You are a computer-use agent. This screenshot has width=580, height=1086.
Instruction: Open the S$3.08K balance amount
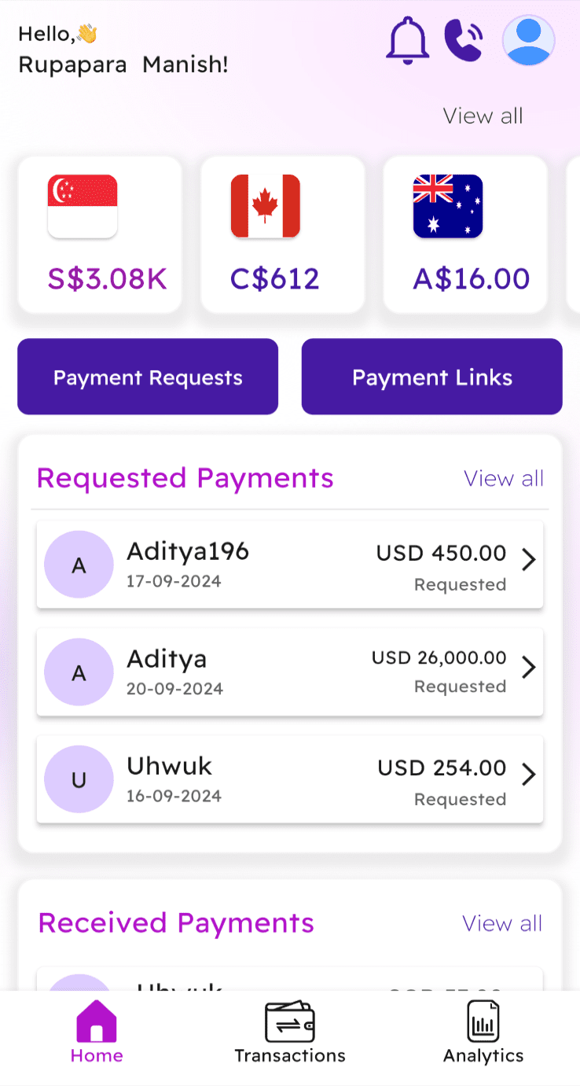click(107, 279)
